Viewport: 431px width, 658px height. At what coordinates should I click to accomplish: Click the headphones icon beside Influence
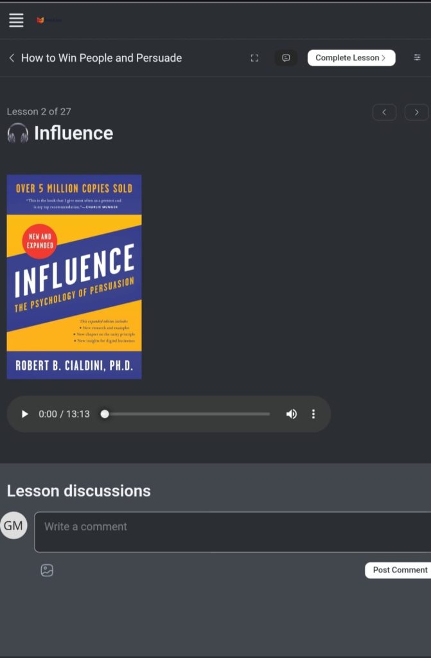(18, 134)
